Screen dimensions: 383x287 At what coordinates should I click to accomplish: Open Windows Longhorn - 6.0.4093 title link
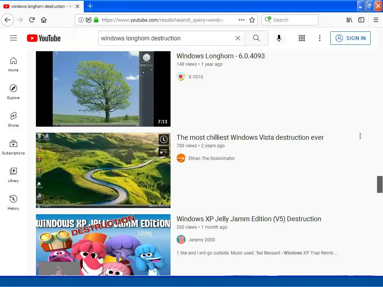(221, 56)
